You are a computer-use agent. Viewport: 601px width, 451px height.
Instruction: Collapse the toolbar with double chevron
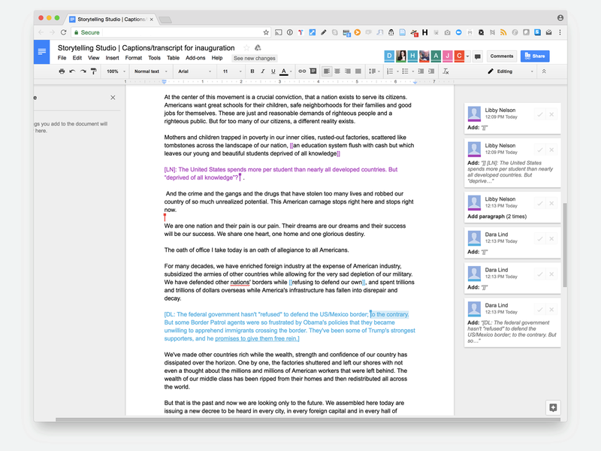pos(544,71)
